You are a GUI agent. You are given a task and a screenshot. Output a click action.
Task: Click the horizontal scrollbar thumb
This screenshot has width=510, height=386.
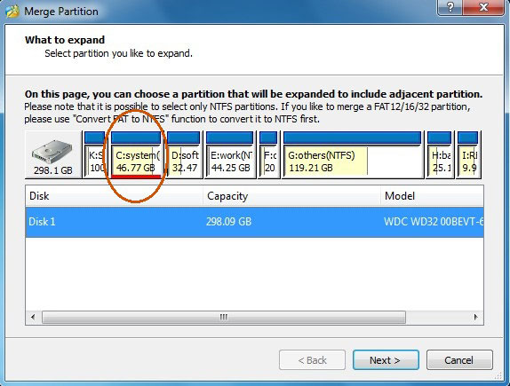coord(224,317)
